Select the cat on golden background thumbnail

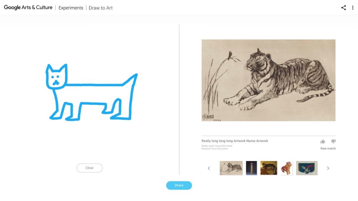pos(269,168)
